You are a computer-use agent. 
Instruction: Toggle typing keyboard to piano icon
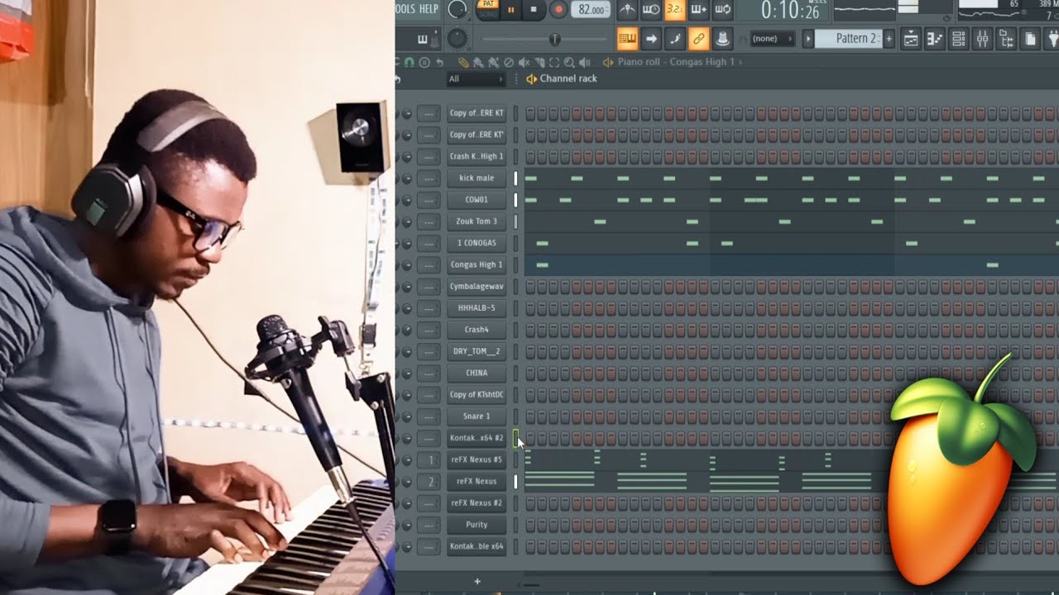coord(627,39)
